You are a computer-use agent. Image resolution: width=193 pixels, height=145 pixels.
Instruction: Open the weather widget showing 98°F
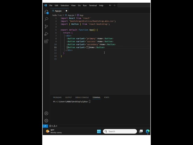(x=54, y=131)
